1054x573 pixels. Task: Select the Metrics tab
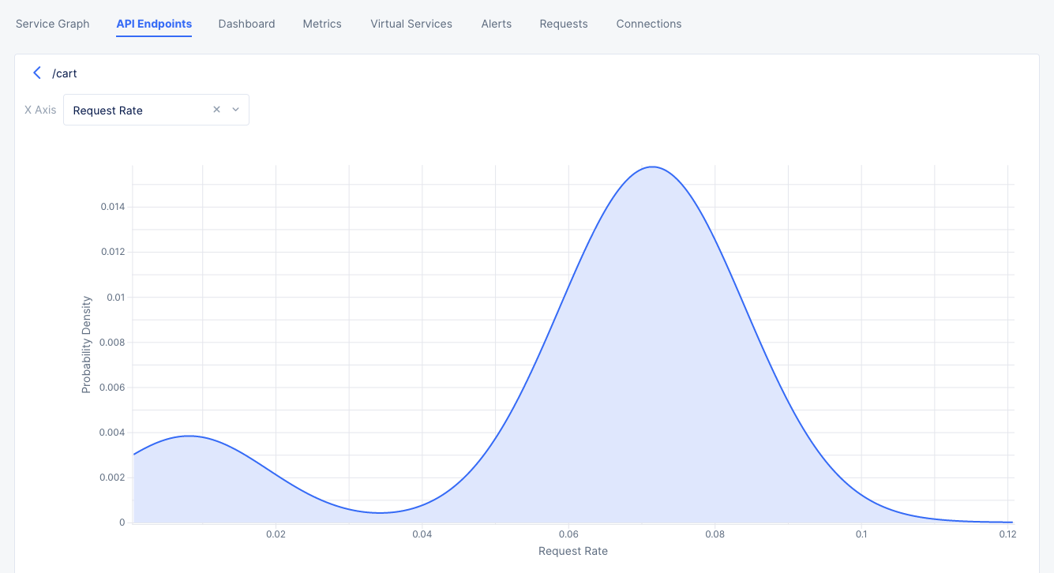[x=322, y=24]
